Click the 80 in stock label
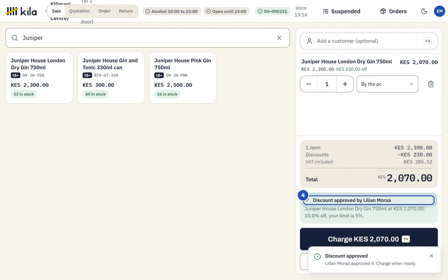Viewport: 448px width, 280px height. pos(96,94)
